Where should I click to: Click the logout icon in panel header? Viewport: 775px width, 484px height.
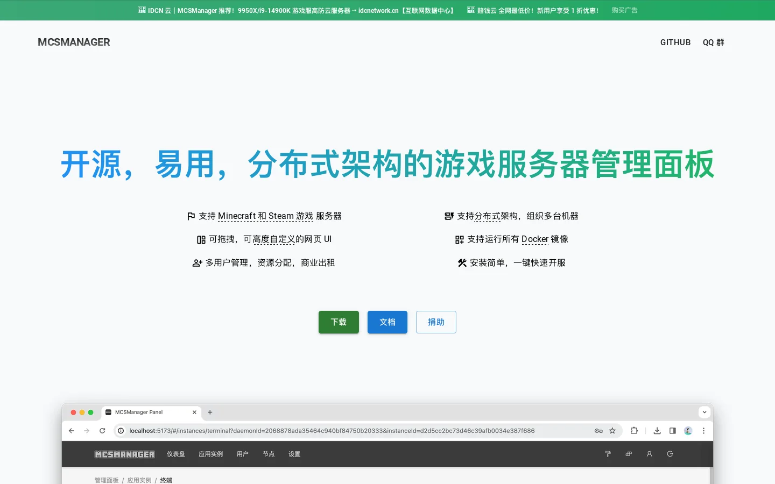tap(670, 454)
